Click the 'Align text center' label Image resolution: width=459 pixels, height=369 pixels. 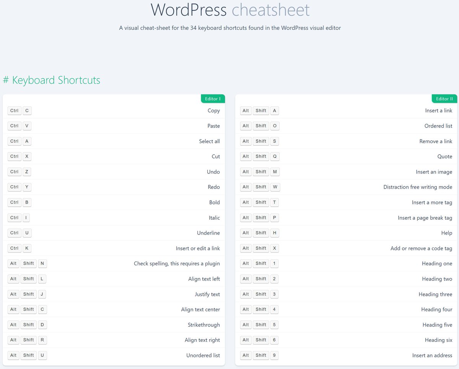(200, 310)
